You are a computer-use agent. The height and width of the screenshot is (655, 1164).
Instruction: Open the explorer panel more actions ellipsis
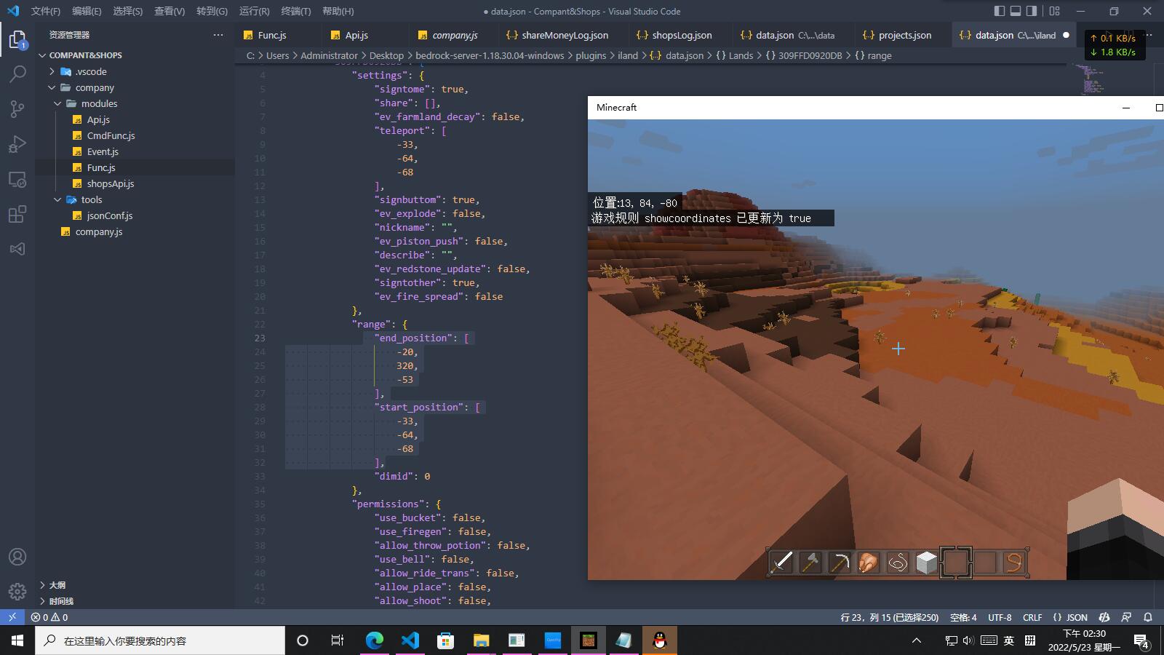[x=218, y=35]
